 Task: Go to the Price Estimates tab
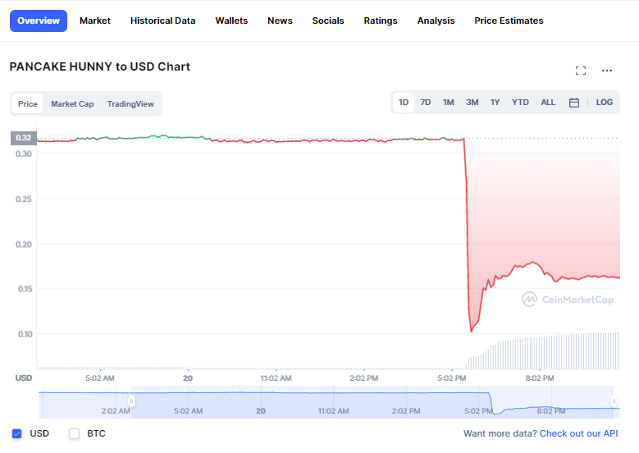509,21
